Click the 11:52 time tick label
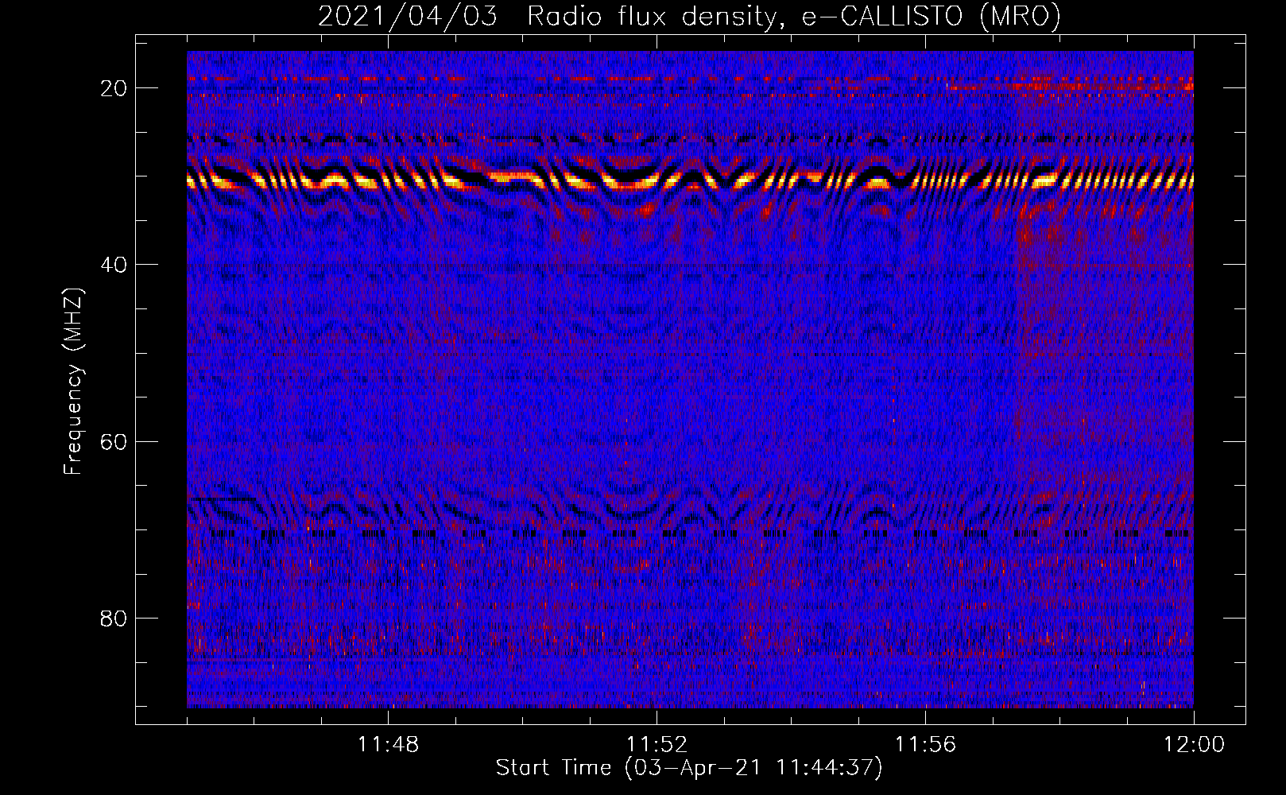1286x795 pixels. point(657,745)
